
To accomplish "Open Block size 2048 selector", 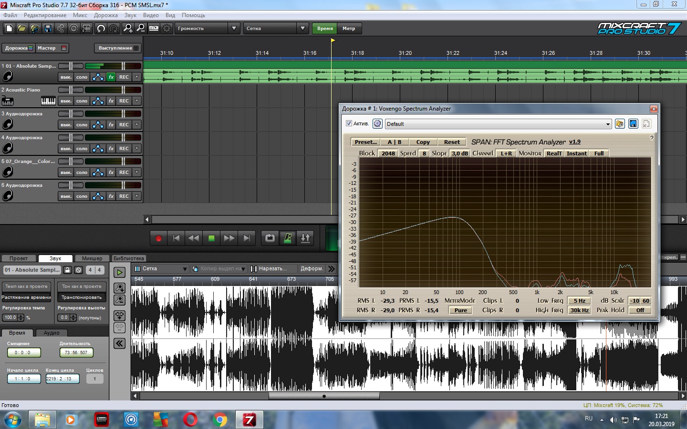I will point(388,153).
